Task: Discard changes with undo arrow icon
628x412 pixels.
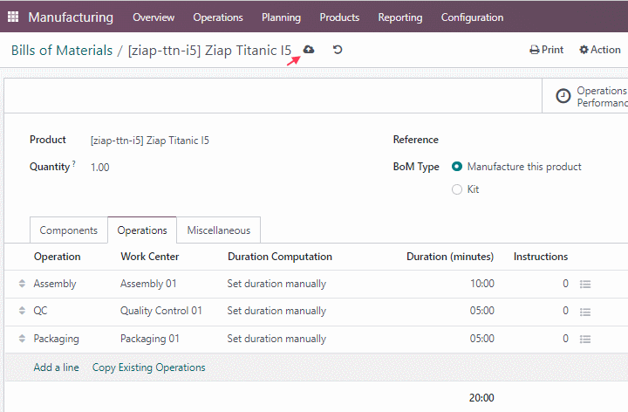Action: click(x=338, y=50)
